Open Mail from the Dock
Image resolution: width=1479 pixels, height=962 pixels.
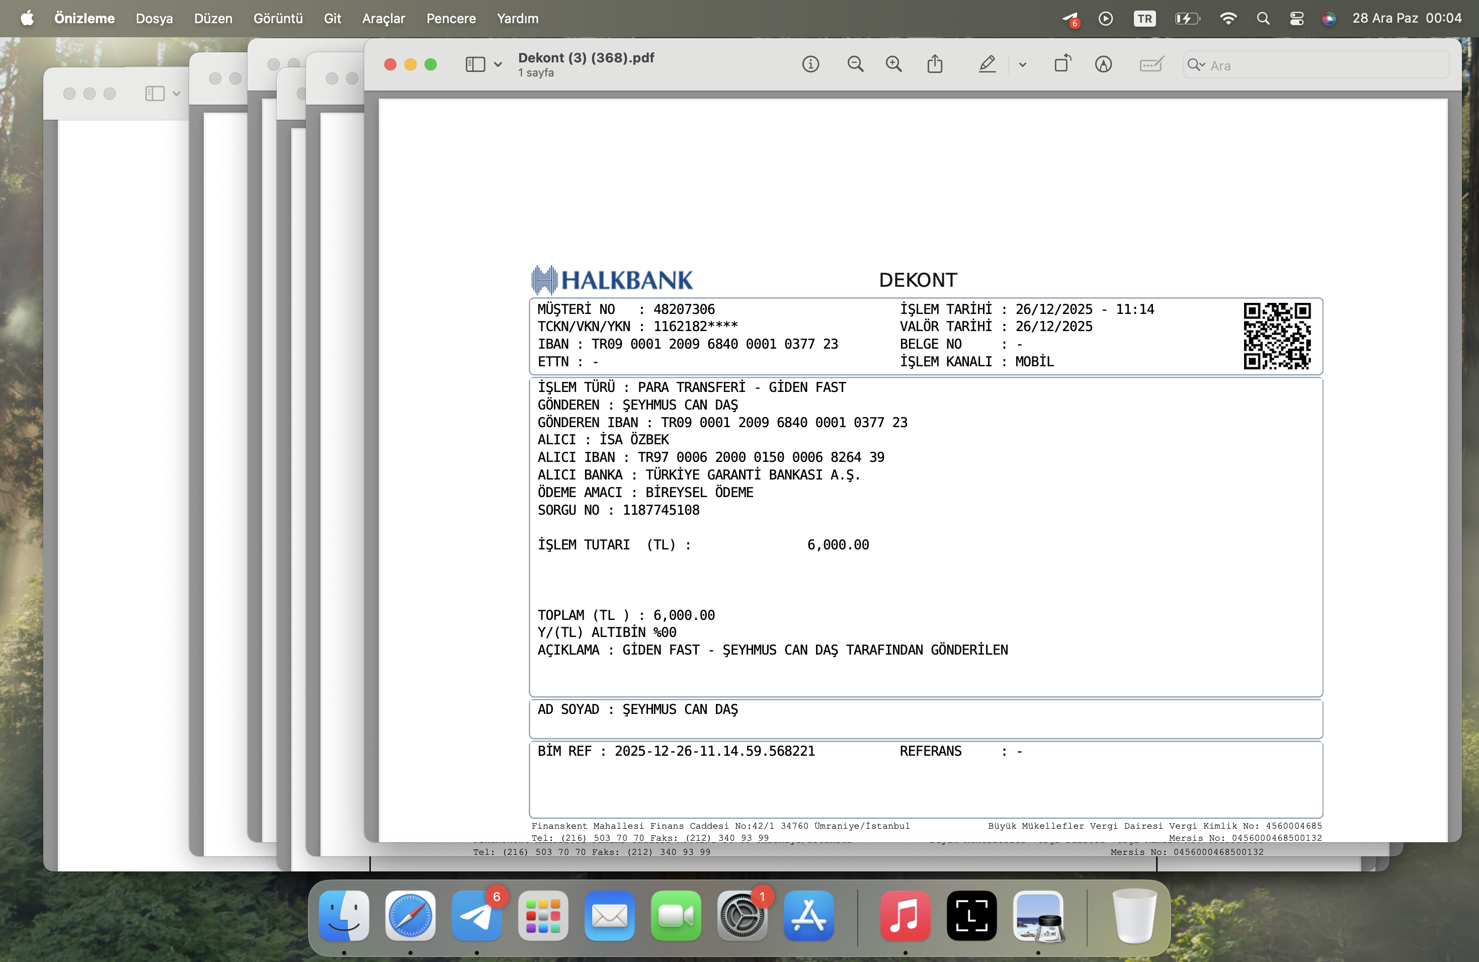click(610, 915)
